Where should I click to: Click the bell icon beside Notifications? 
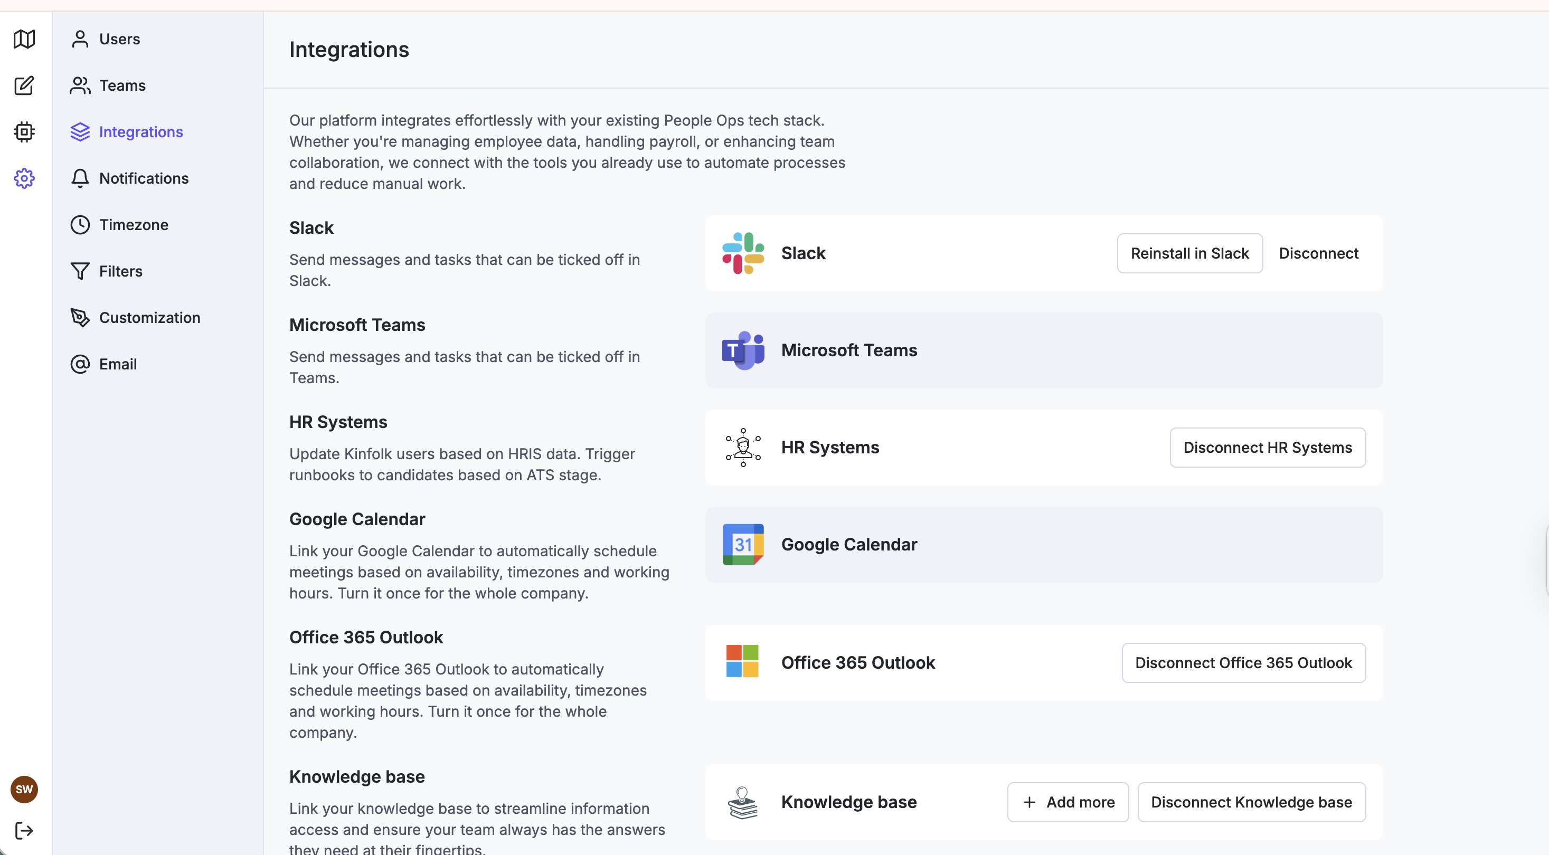pyautogui.click(x=80, y=178)
